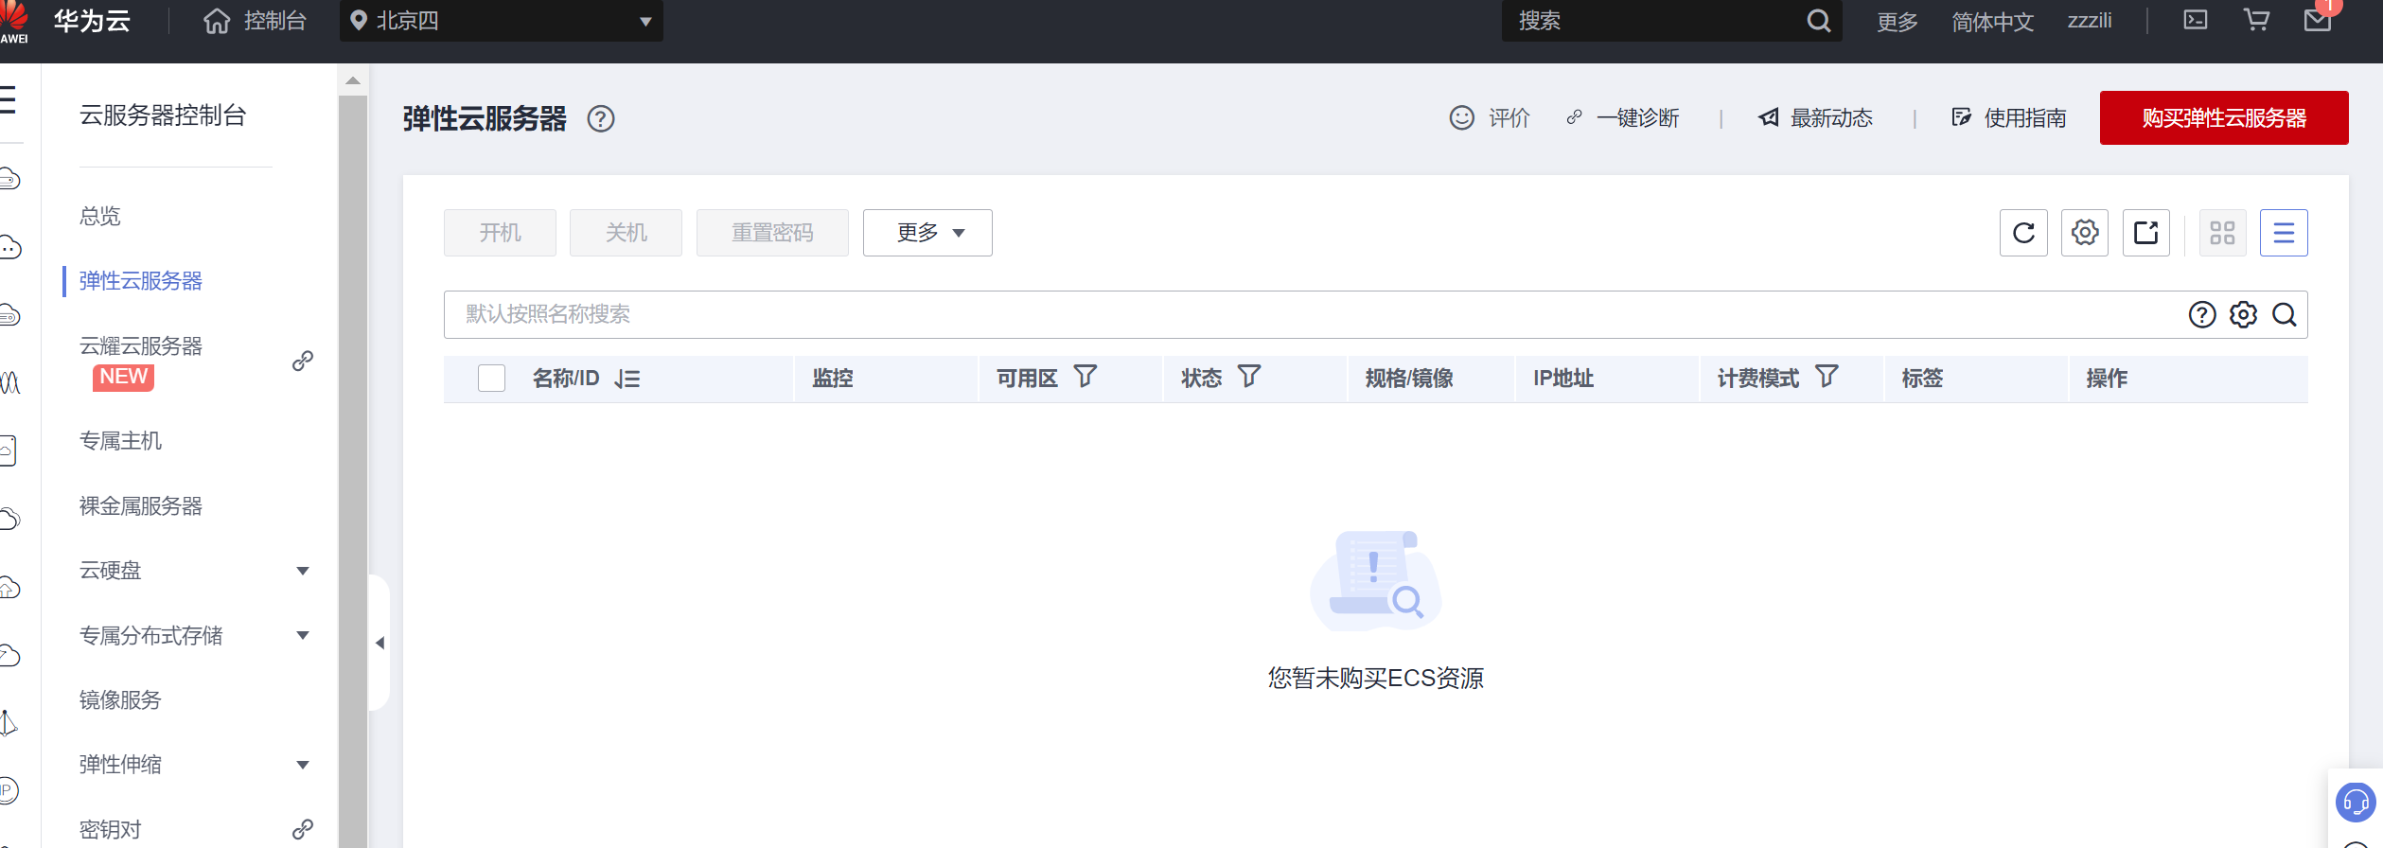Click link icon beside 云耀云服务器
Viewport: 2383px width, 848px height.
(303, 361)
